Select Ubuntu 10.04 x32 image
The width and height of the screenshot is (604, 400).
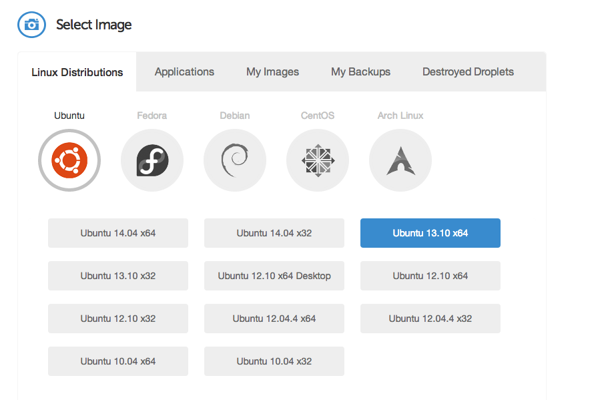(x=274, y=361)
